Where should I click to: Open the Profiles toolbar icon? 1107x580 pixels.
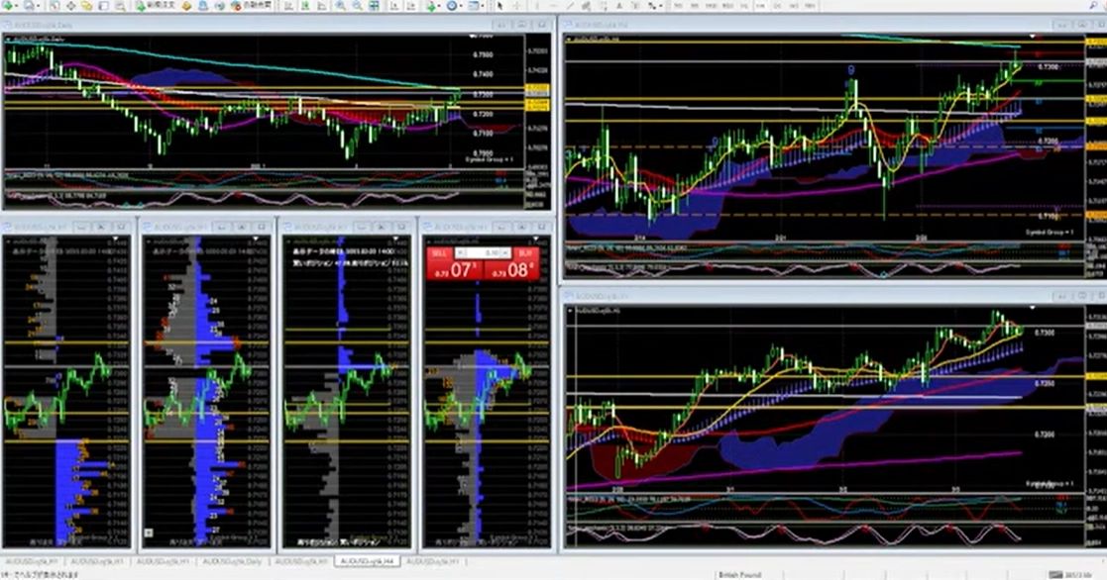click(x=31, y=6)
